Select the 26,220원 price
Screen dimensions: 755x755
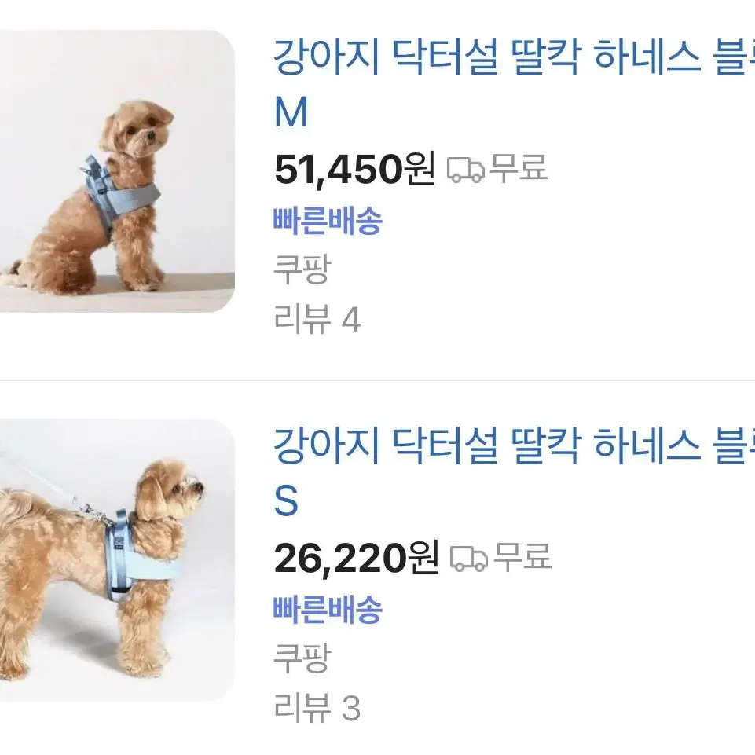[357, 558]
